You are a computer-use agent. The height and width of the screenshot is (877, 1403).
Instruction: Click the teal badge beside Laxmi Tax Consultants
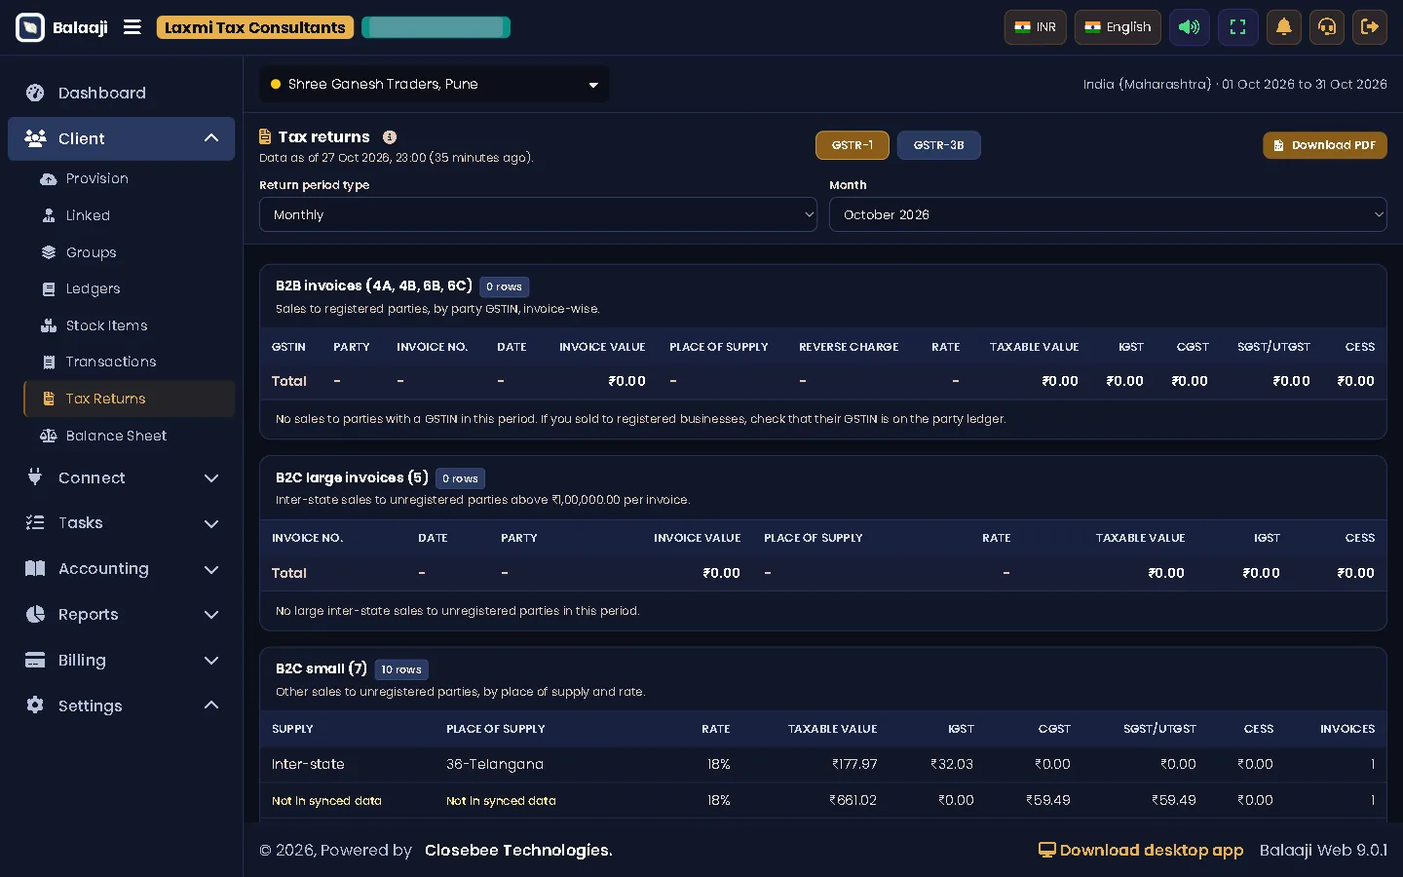click(436, 27)
